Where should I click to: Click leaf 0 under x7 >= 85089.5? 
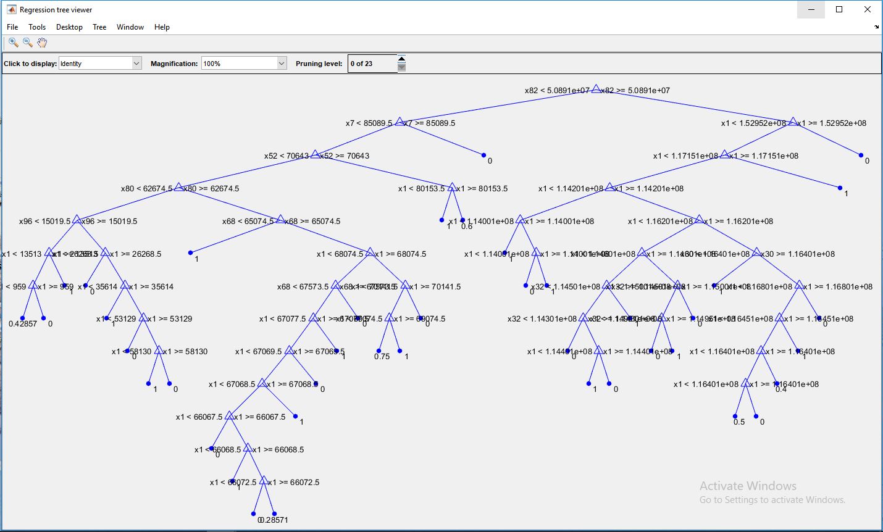483,155
